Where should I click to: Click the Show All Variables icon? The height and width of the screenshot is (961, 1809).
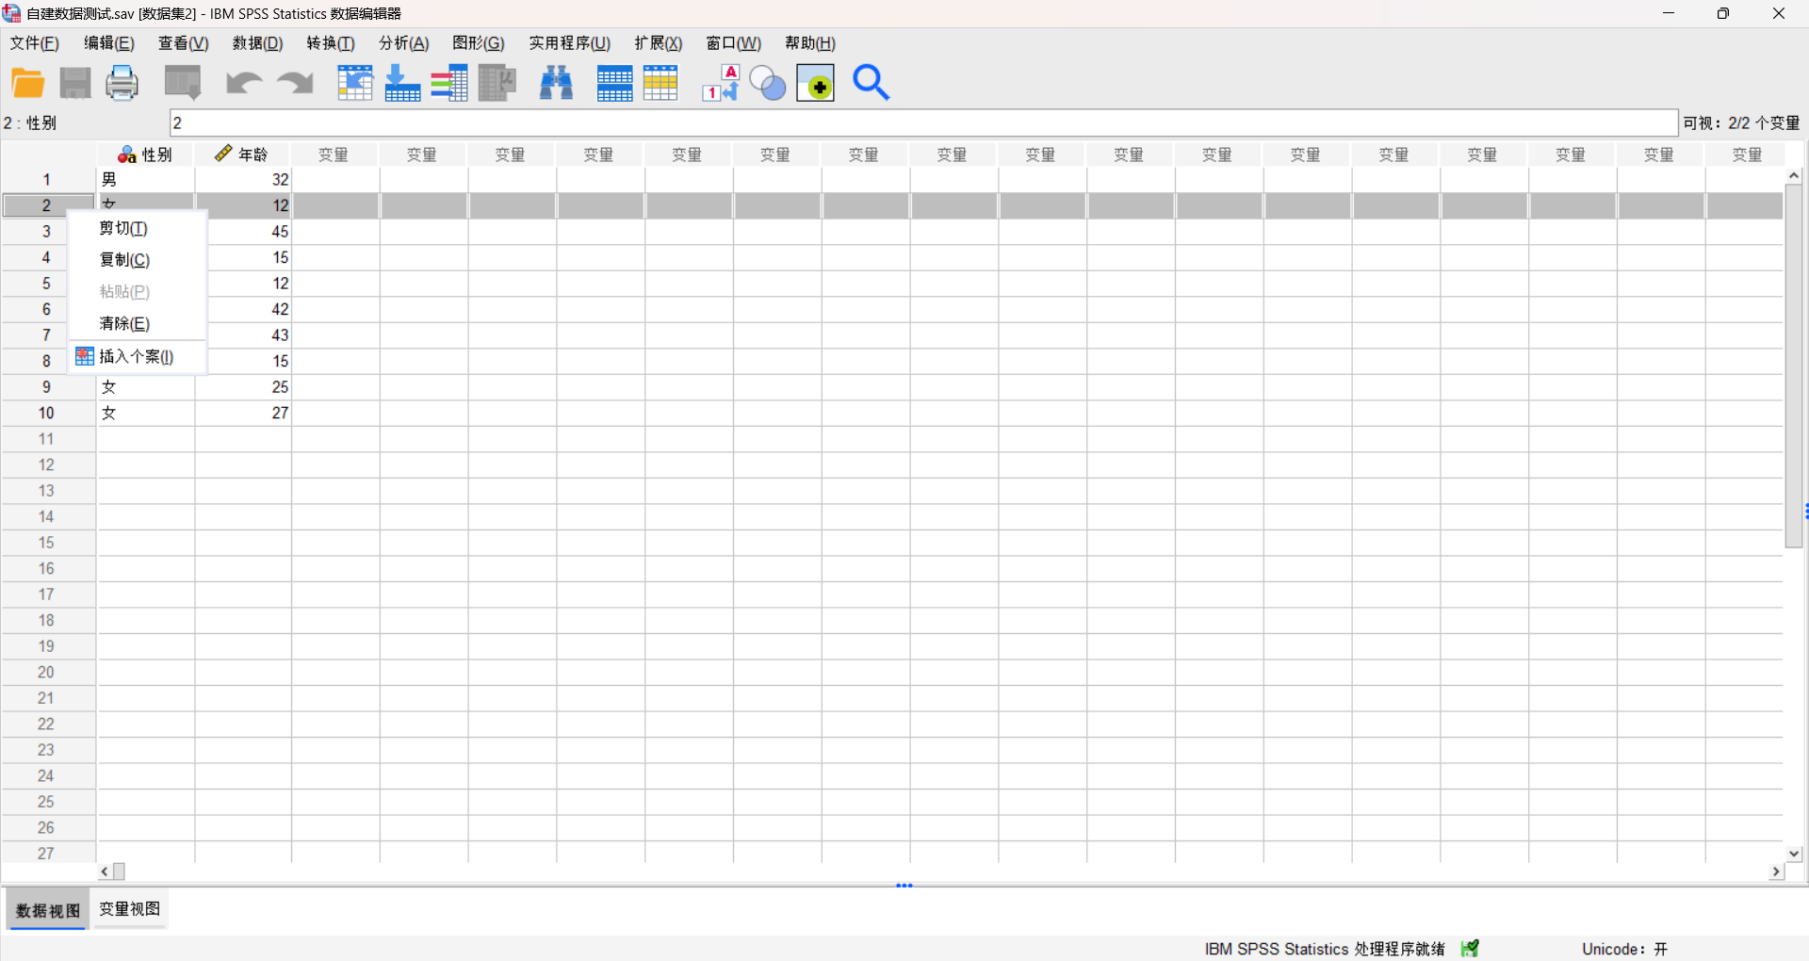click(x=816, y=83)
